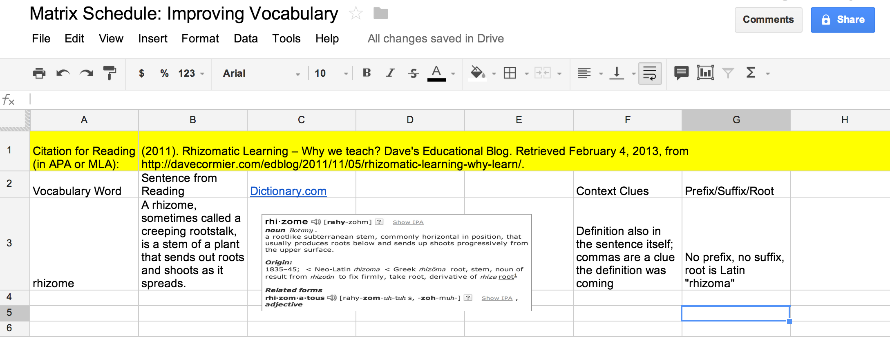Viewport: 890px width, 337px height.
Task: Click the 'Prefix/Suffix/Root' header cell
Action: coord(736,184)
